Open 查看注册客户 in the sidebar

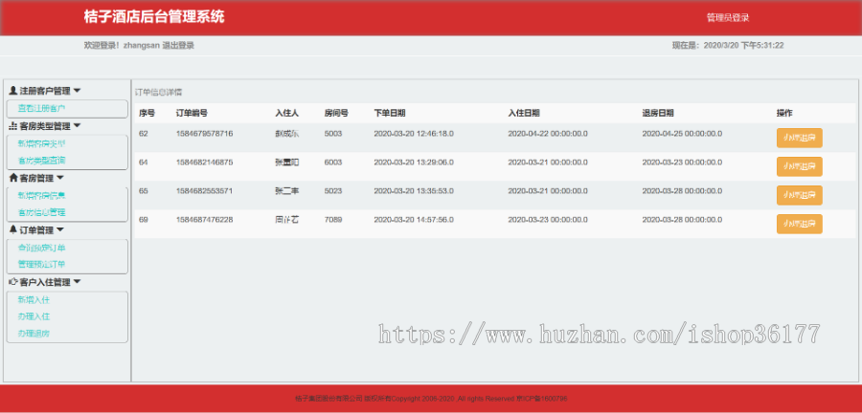click(x=41, y=109)
